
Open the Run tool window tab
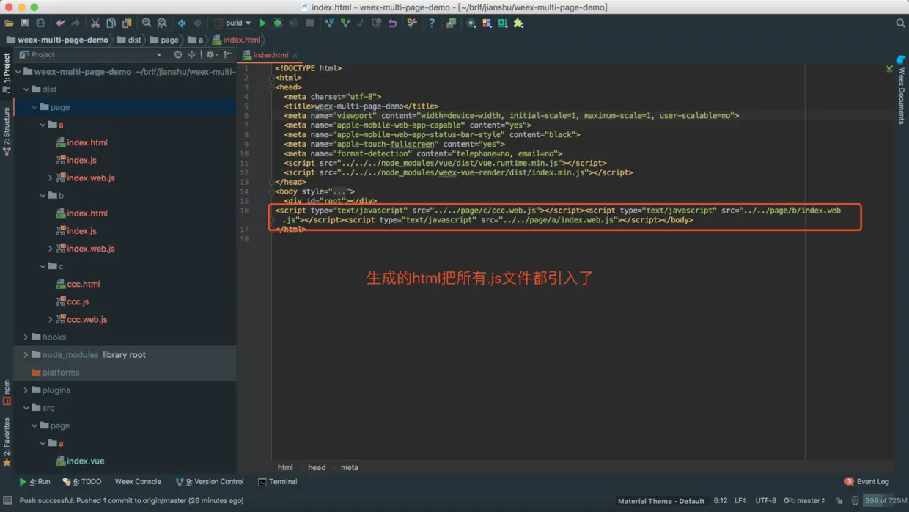tap(34, 482)
